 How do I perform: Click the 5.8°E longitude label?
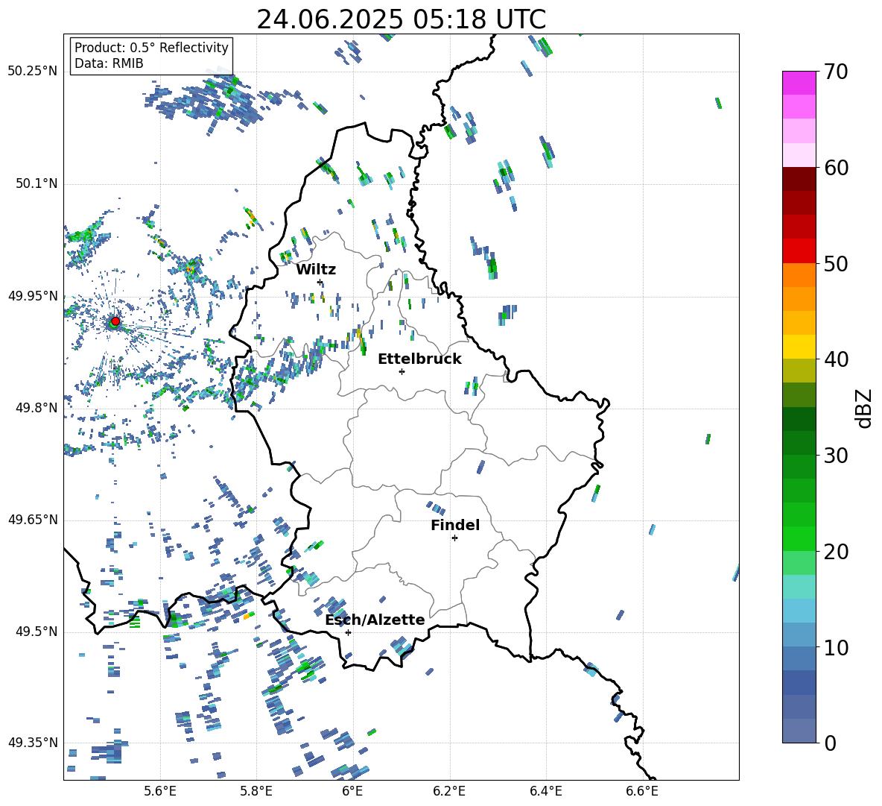256,791
